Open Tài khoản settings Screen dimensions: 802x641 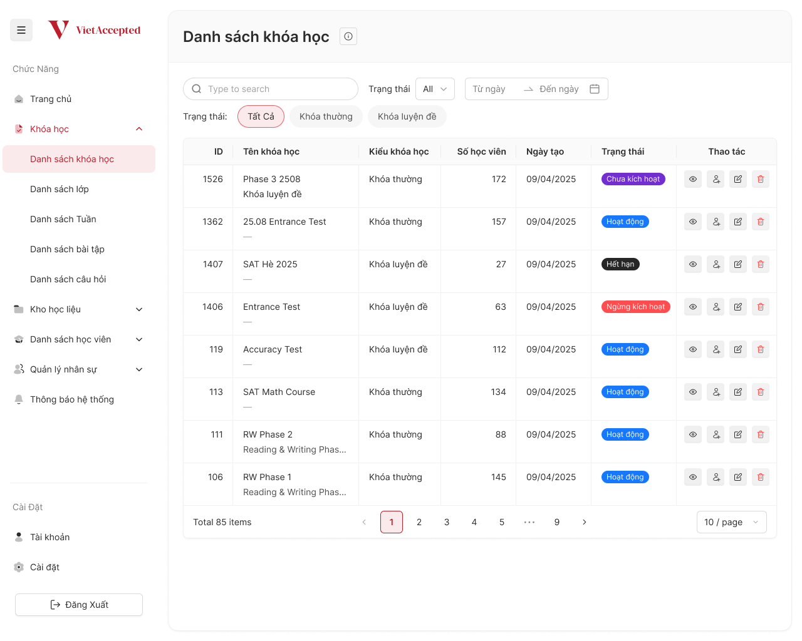[x=79, y=537]
